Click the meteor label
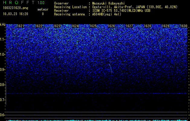Screen dimensions: 190x121 coord(43,9)
